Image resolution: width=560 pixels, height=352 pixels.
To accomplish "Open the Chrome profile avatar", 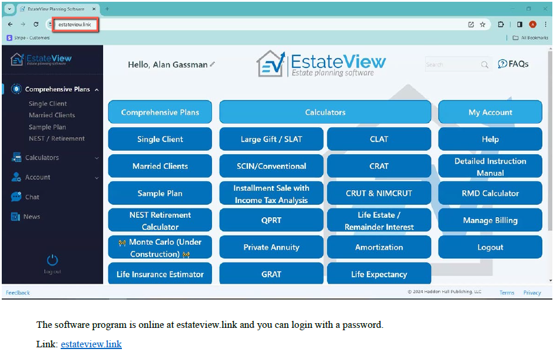I will [x=532, y=24].
